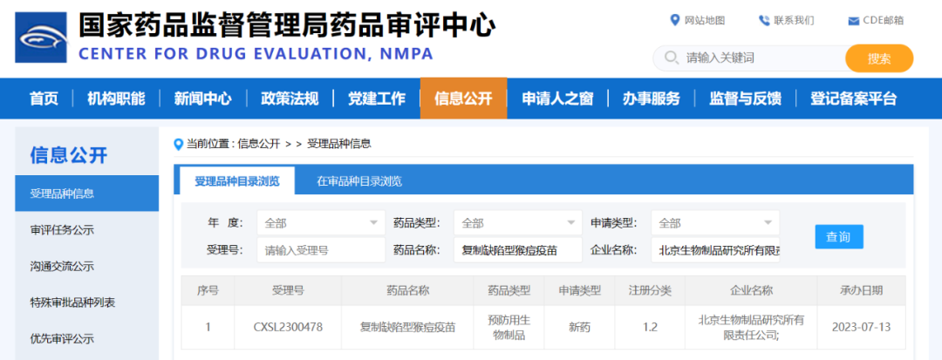Image resolution: width=942 pixels, height=360 pixels.
Task: Open the 党建工作 menu
Action: [x=377, y=98]
